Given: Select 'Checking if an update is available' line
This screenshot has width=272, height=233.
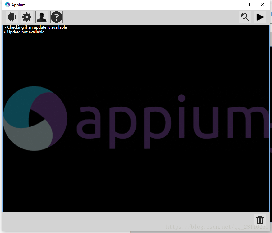Looking at the screenshot, I should click(37, 27).
